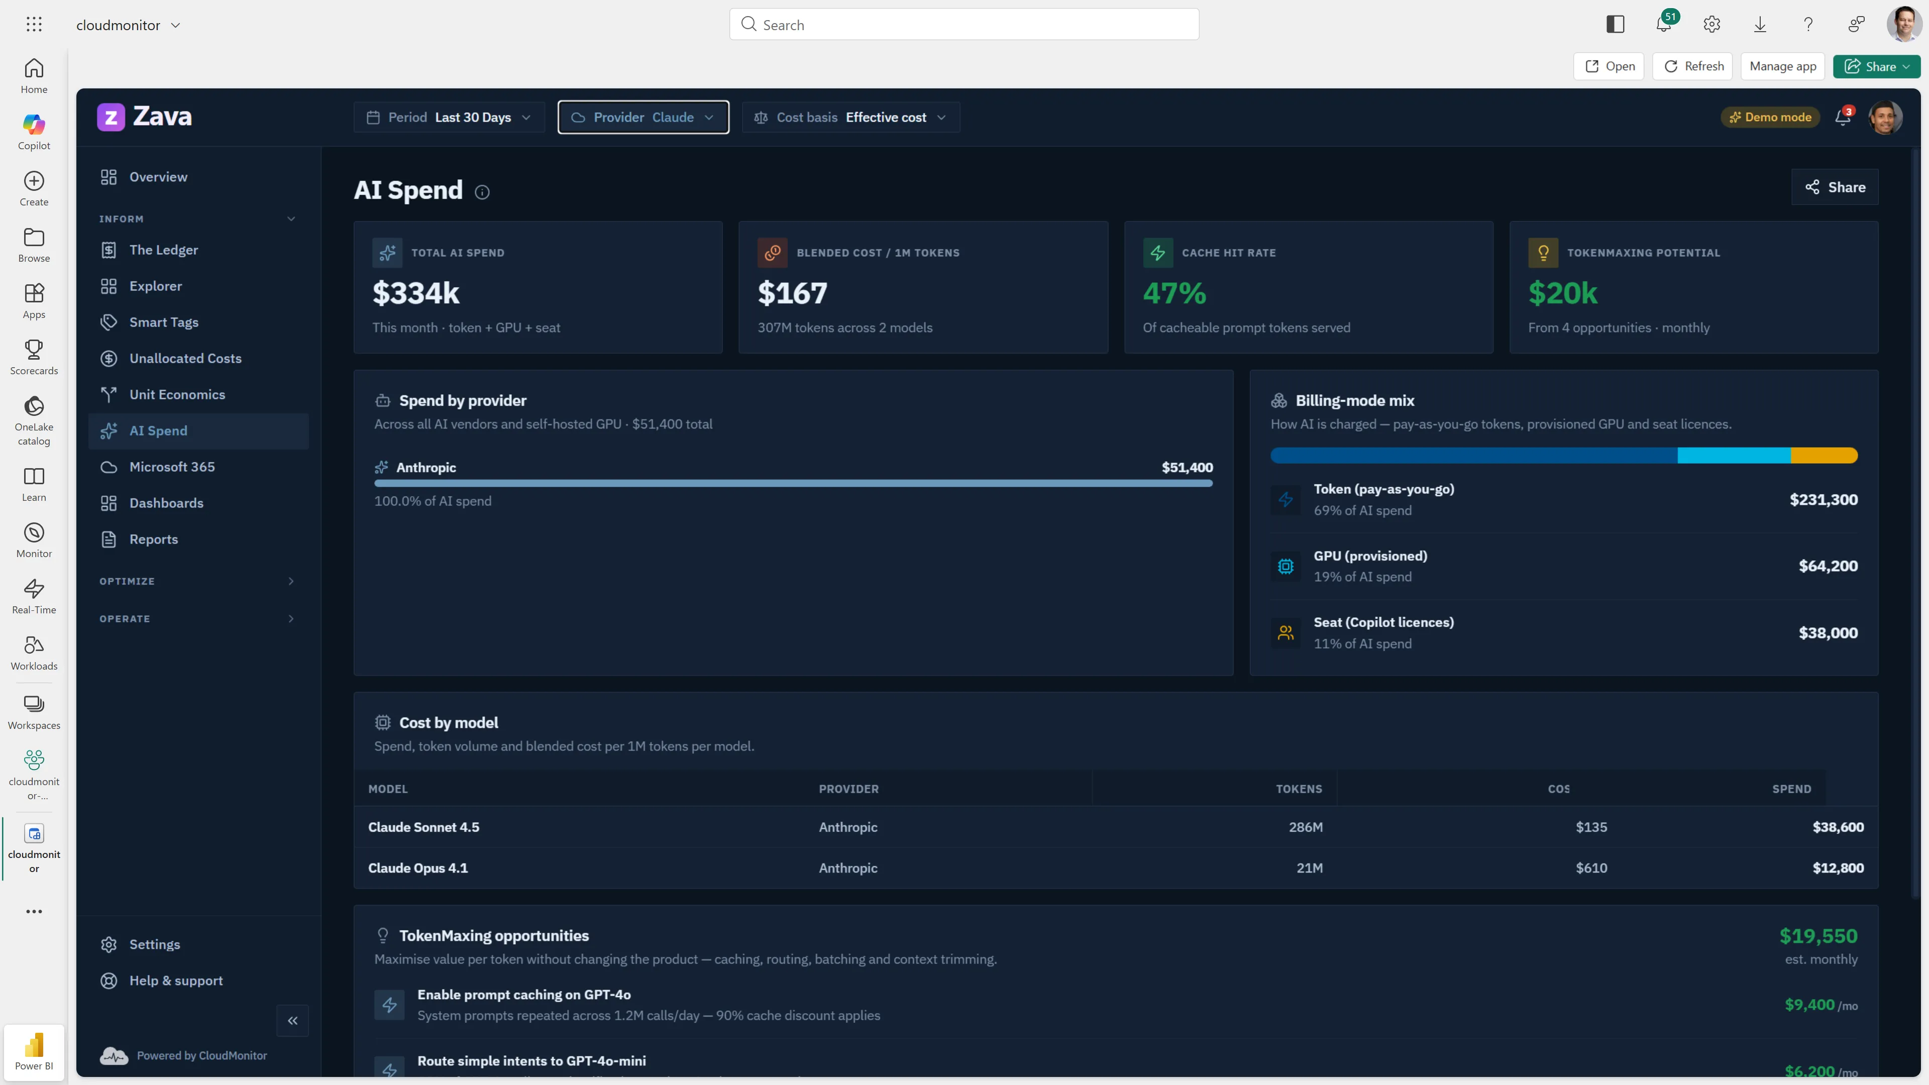Open the Browse folder icon
Viewport: 1929px width, 1085px height.
[34, 238]
